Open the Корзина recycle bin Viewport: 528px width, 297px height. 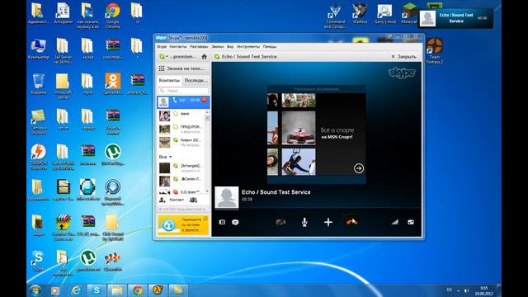(39, 84)
